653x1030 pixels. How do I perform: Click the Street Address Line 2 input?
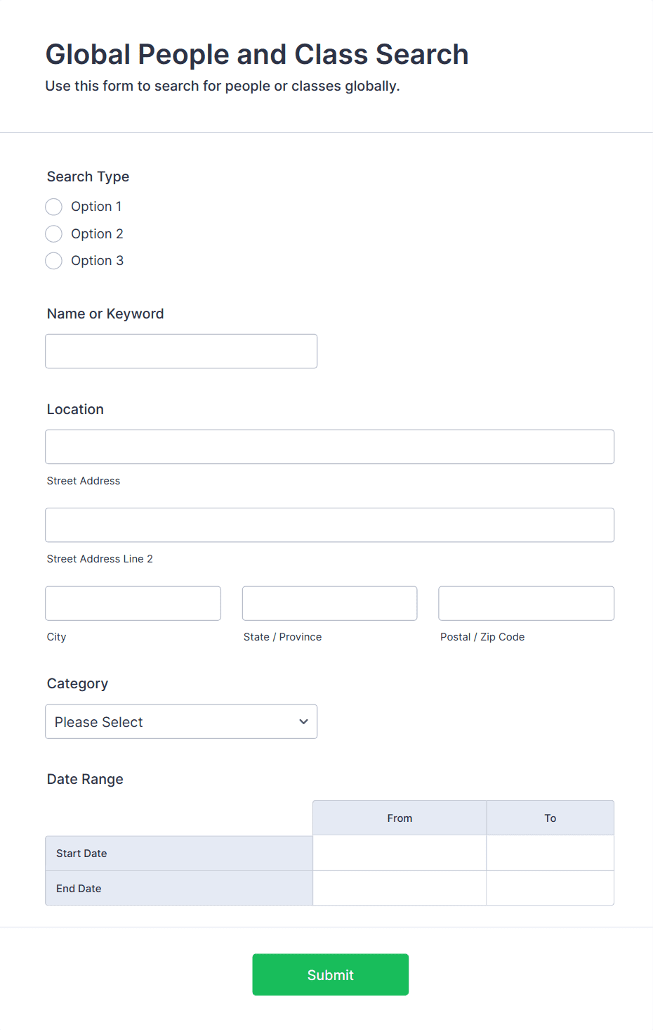click(x=329, y=524)
